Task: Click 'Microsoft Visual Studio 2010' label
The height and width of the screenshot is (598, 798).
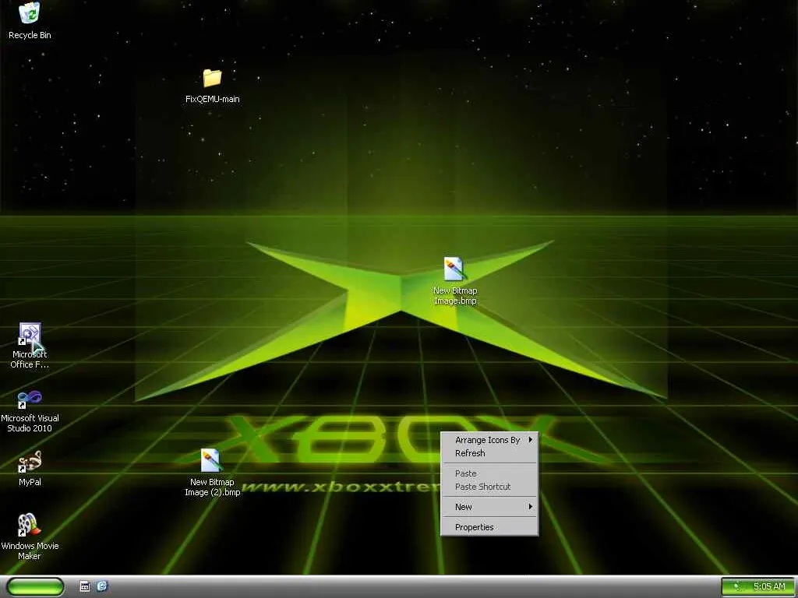Action: click(x=30, y=423)
